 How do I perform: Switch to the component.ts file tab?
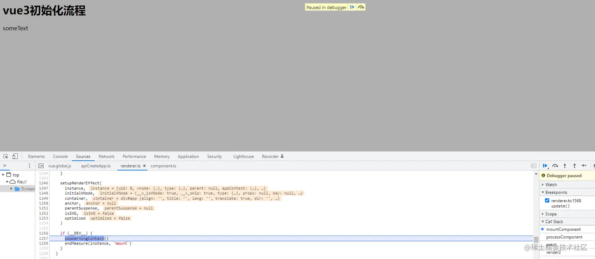pos(163,166)
